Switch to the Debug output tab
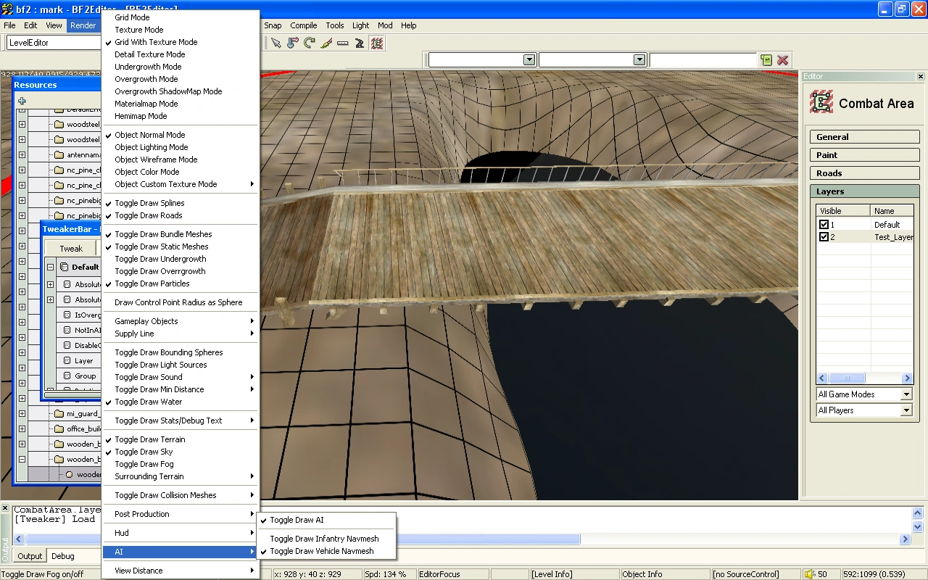The width and height of the screenshot is (928, 580). coord(63,556)
